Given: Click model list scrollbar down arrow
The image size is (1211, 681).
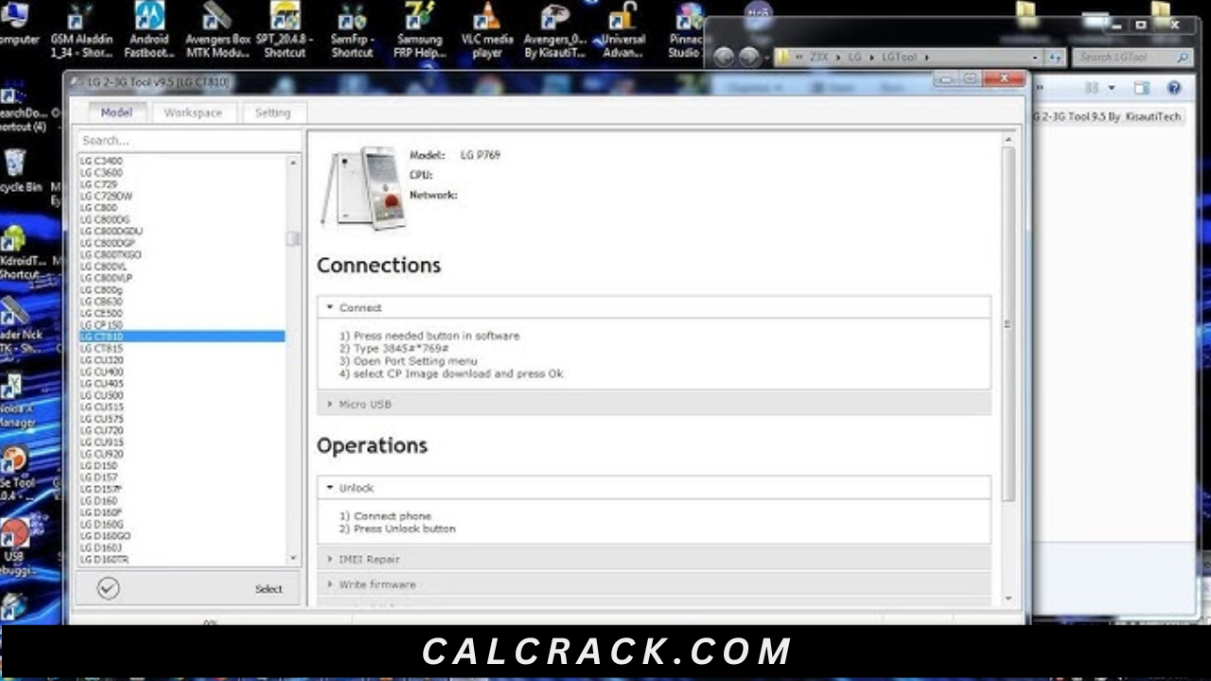Looking at the screenshot, I should click(x=292, y=559).
